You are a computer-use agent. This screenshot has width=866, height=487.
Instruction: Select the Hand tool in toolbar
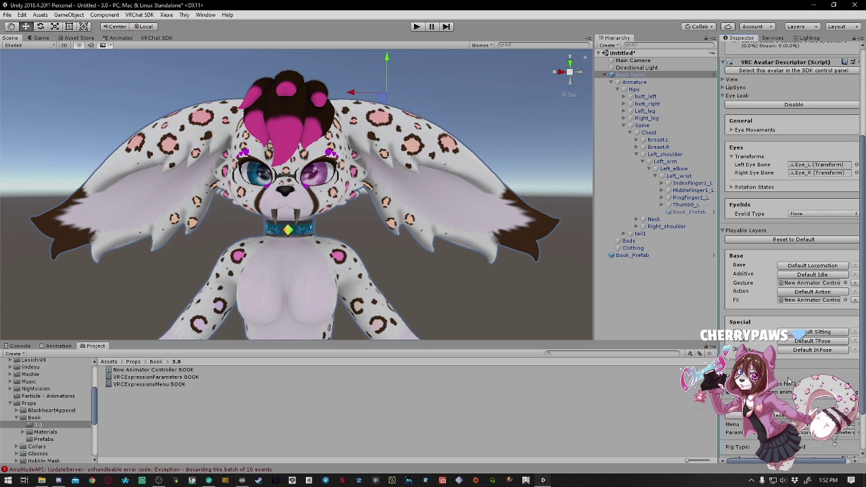[x=11, y=26]
